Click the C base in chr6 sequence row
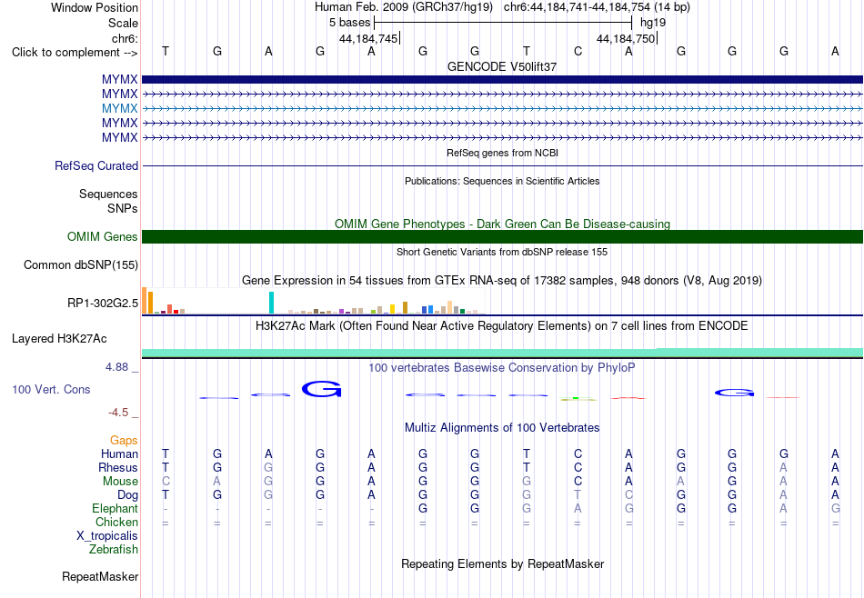The width and height of the screenshot is (864, 598). point(578,51)
